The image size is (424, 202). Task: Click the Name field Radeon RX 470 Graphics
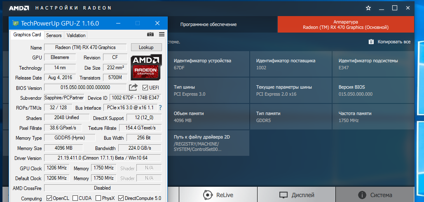[85, 47]
